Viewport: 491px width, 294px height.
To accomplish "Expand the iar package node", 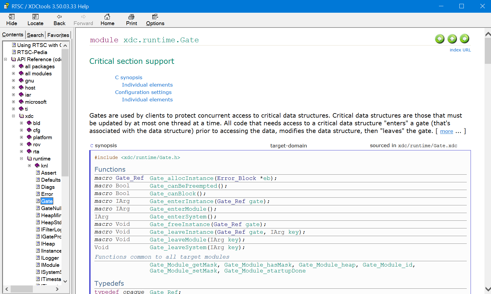I will (13, 95).
